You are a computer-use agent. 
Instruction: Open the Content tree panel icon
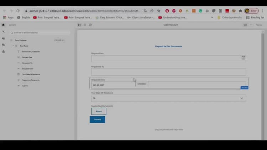3,25
